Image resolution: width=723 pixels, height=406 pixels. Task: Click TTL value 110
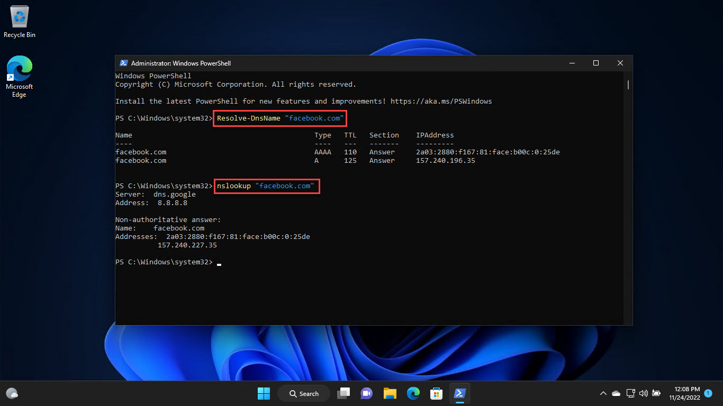[x=350, y=152]
